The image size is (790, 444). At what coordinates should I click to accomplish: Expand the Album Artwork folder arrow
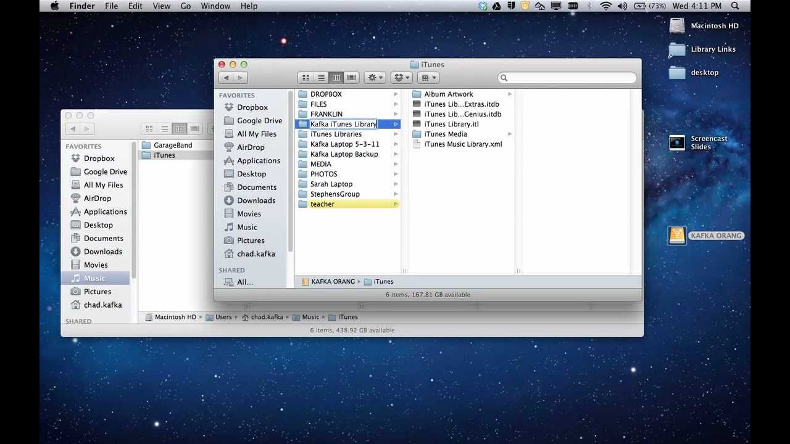[x=510, y=94]
